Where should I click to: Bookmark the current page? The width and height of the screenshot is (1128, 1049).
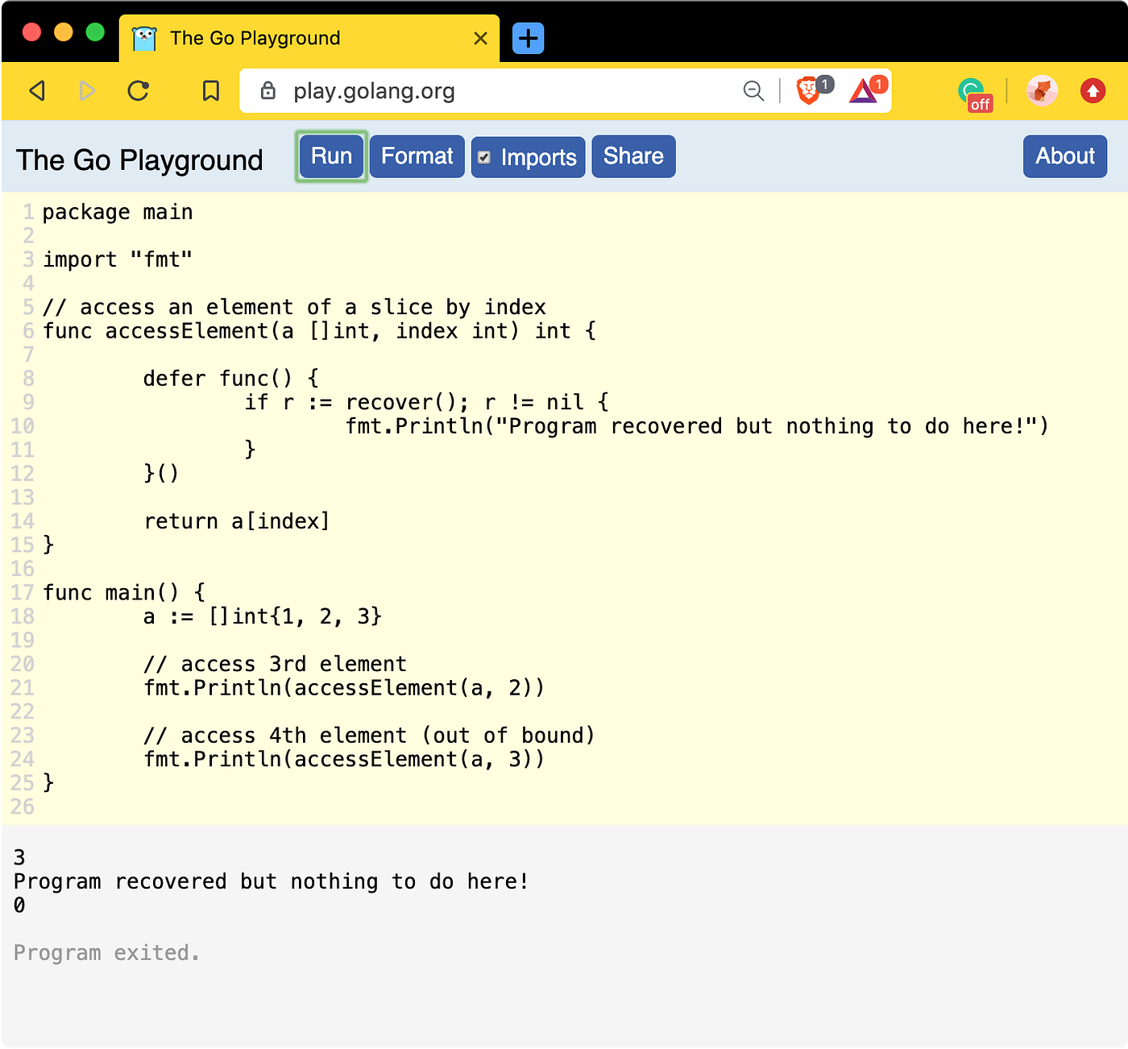point(210,91)
